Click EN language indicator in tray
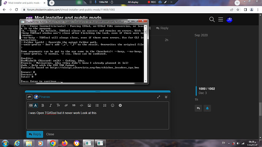The image size is (262, 147). coord(223,143)
